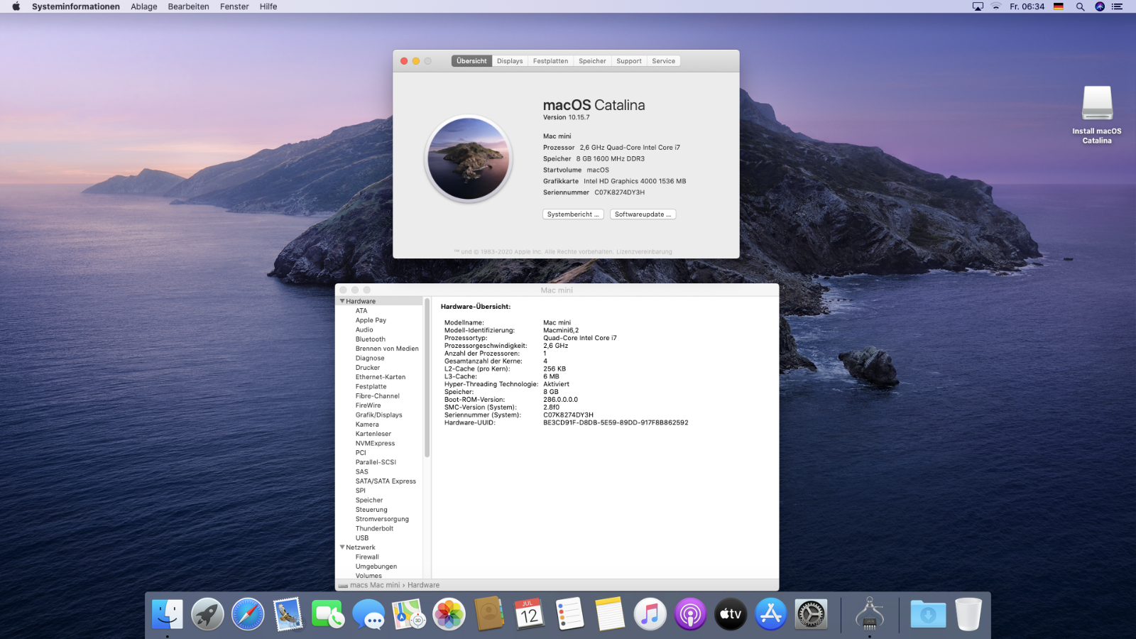Viewport: 1136px width, 639px height.
Task: Select the Übersicht tab
Action: 471,61
